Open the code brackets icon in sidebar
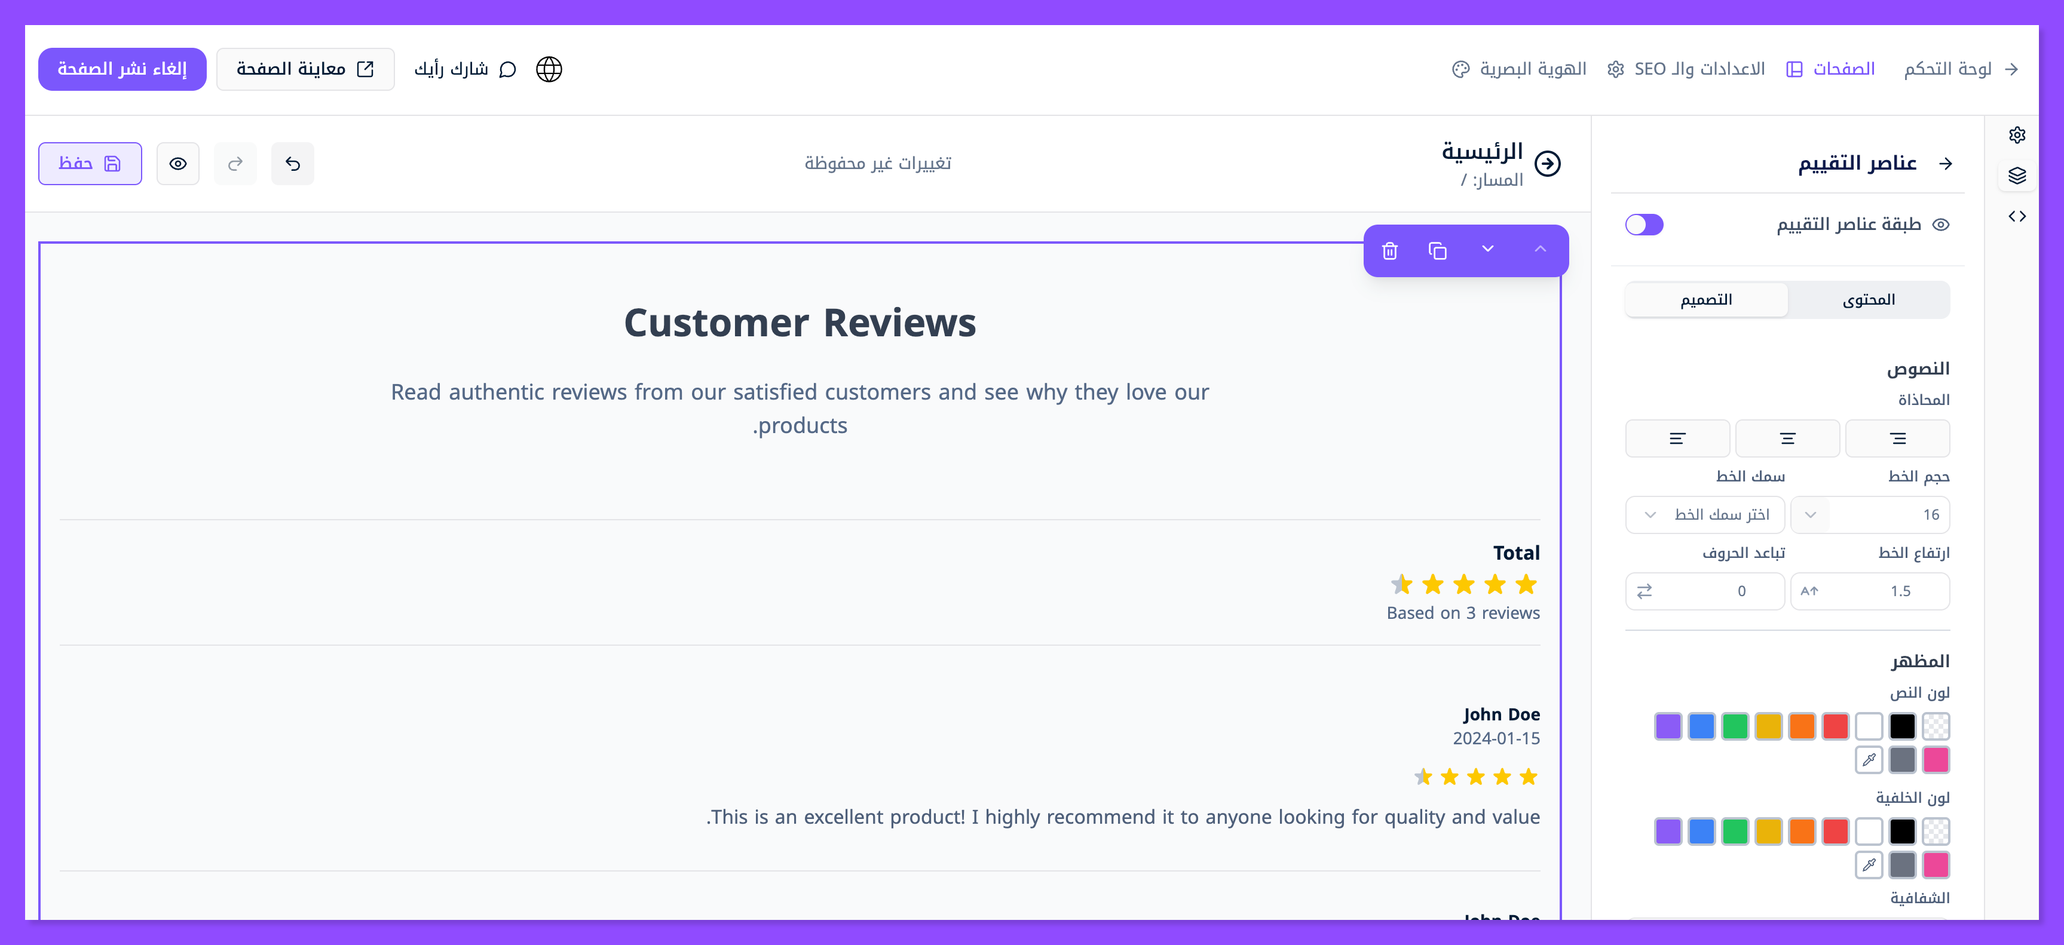 (2017, 216)
